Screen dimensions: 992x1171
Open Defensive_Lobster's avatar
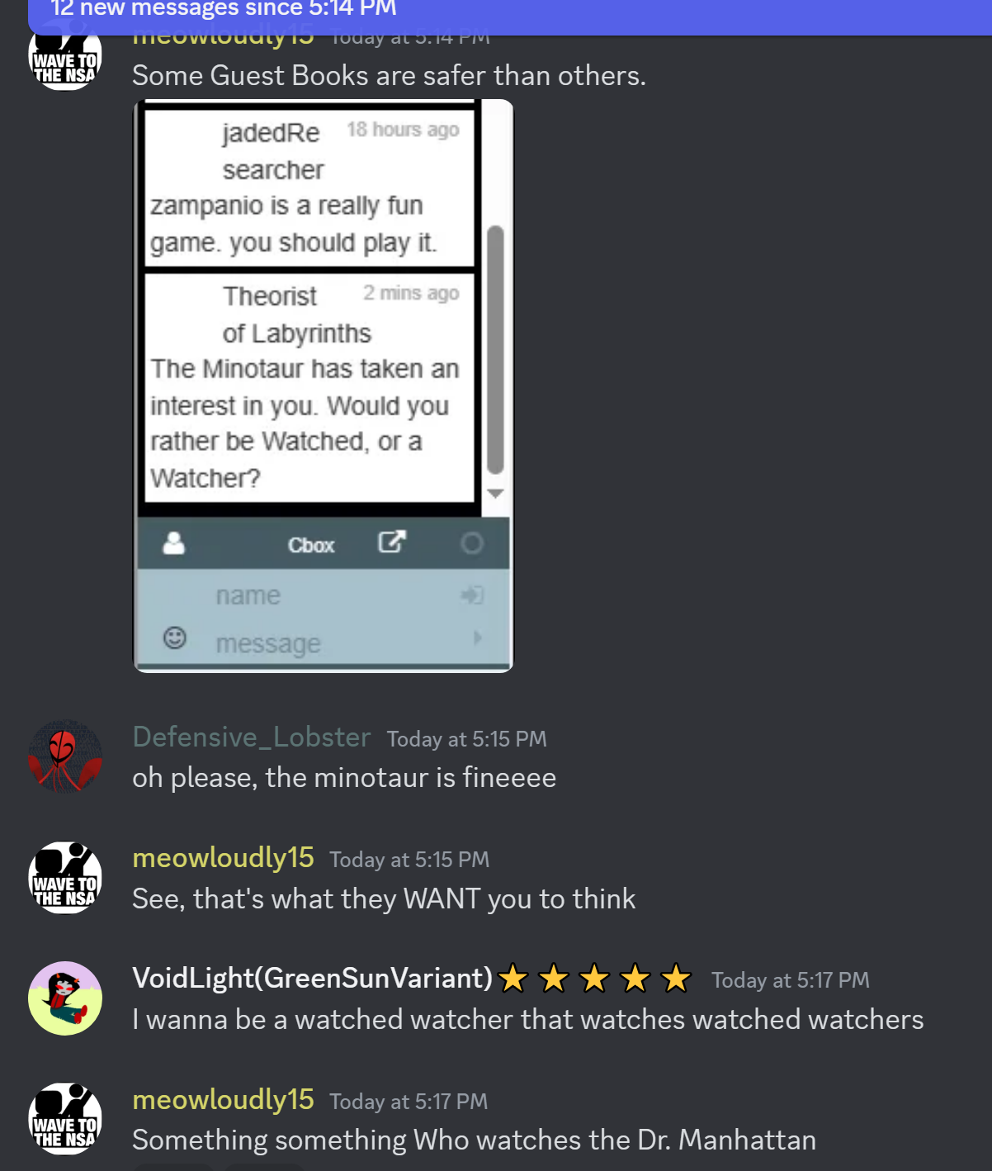(65, 756)
